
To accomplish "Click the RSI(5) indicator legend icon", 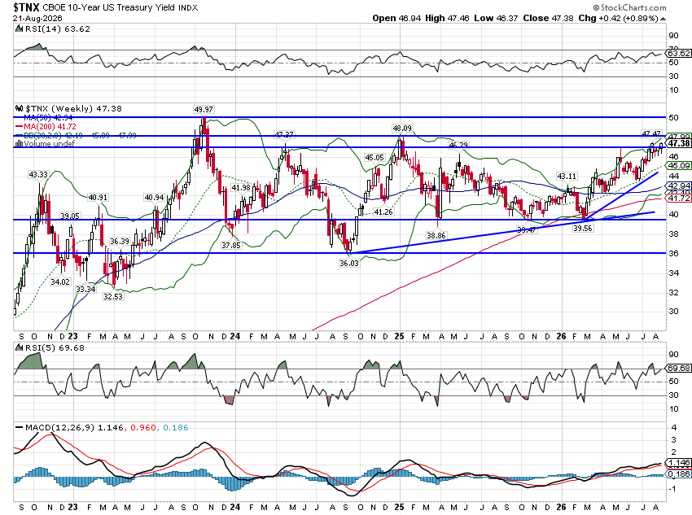I will (19, 348).
